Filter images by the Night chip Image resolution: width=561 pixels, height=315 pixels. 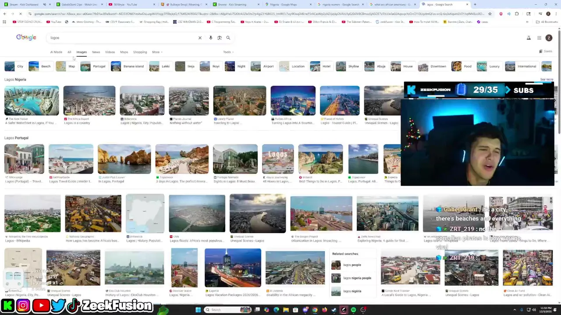tap(236, 66)
